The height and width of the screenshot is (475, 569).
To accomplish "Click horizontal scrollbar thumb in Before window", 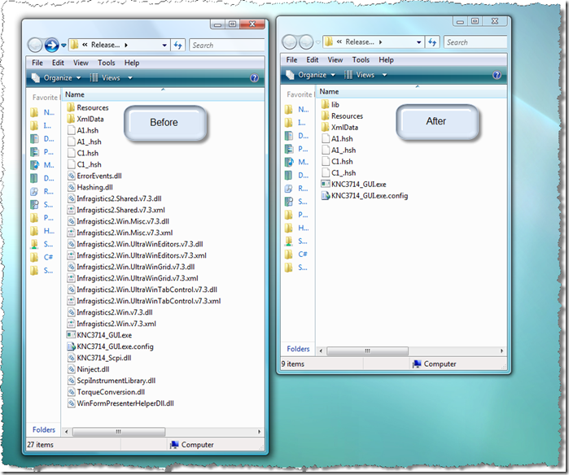I will click(119, 432).
